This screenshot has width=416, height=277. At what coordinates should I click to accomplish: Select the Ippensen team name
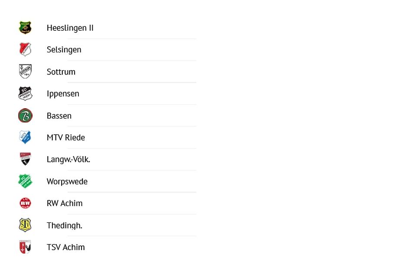tap(63, 94)
